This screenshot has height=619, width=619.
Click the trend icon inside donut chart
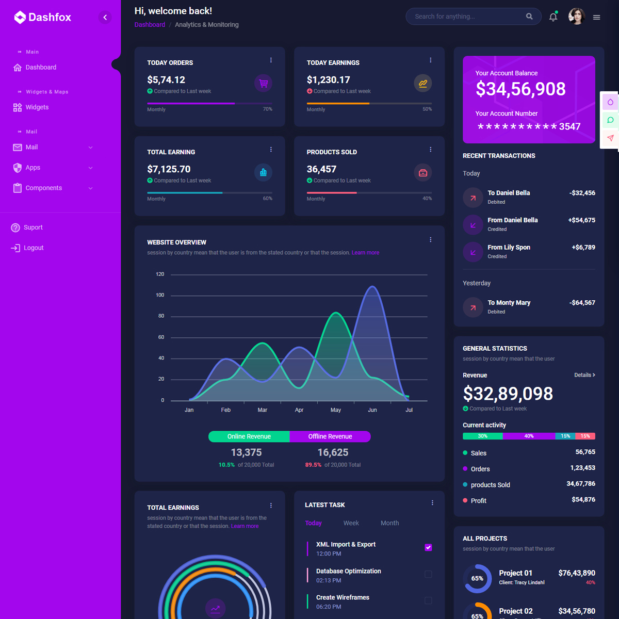(215, 608)
